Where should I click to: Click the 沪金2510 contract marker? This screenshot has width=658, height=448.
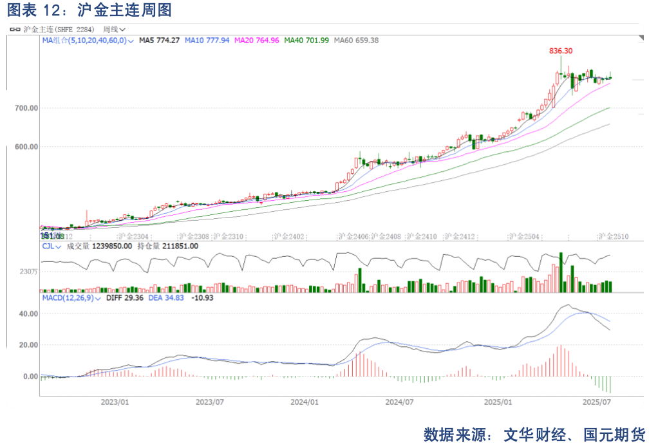613,236
